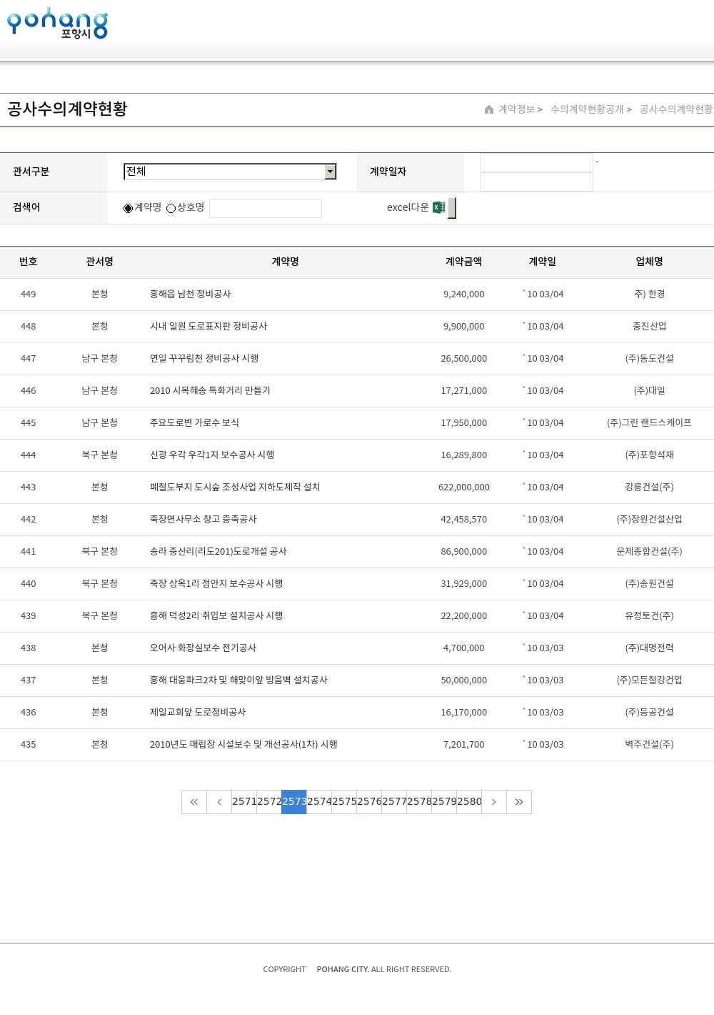Click the contract end date field
The width and height of the screenshot is (714, 1015).
pos(537,182)
